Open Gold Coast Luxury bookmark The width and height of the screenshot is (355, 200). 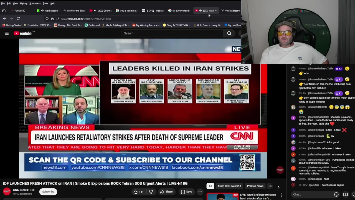point(207,25)
